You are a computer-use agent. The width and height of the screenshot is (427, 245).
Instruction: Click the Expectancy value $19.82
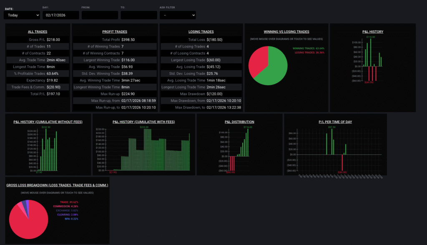click(x=52, y=81)
